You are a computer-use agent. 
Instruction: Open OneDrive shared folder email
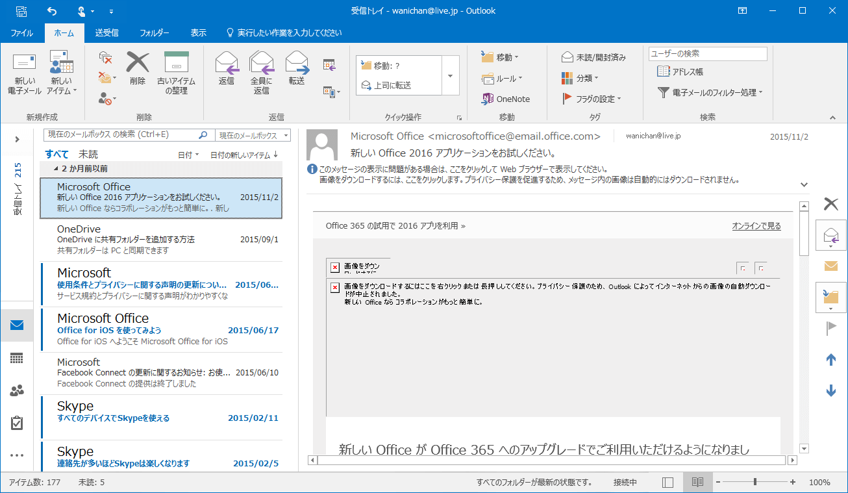click(x=161, y=240)
